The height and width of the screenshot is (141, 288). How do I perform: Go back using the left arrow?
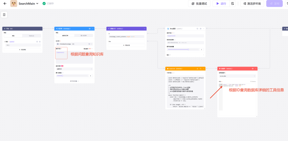[5, 3]
